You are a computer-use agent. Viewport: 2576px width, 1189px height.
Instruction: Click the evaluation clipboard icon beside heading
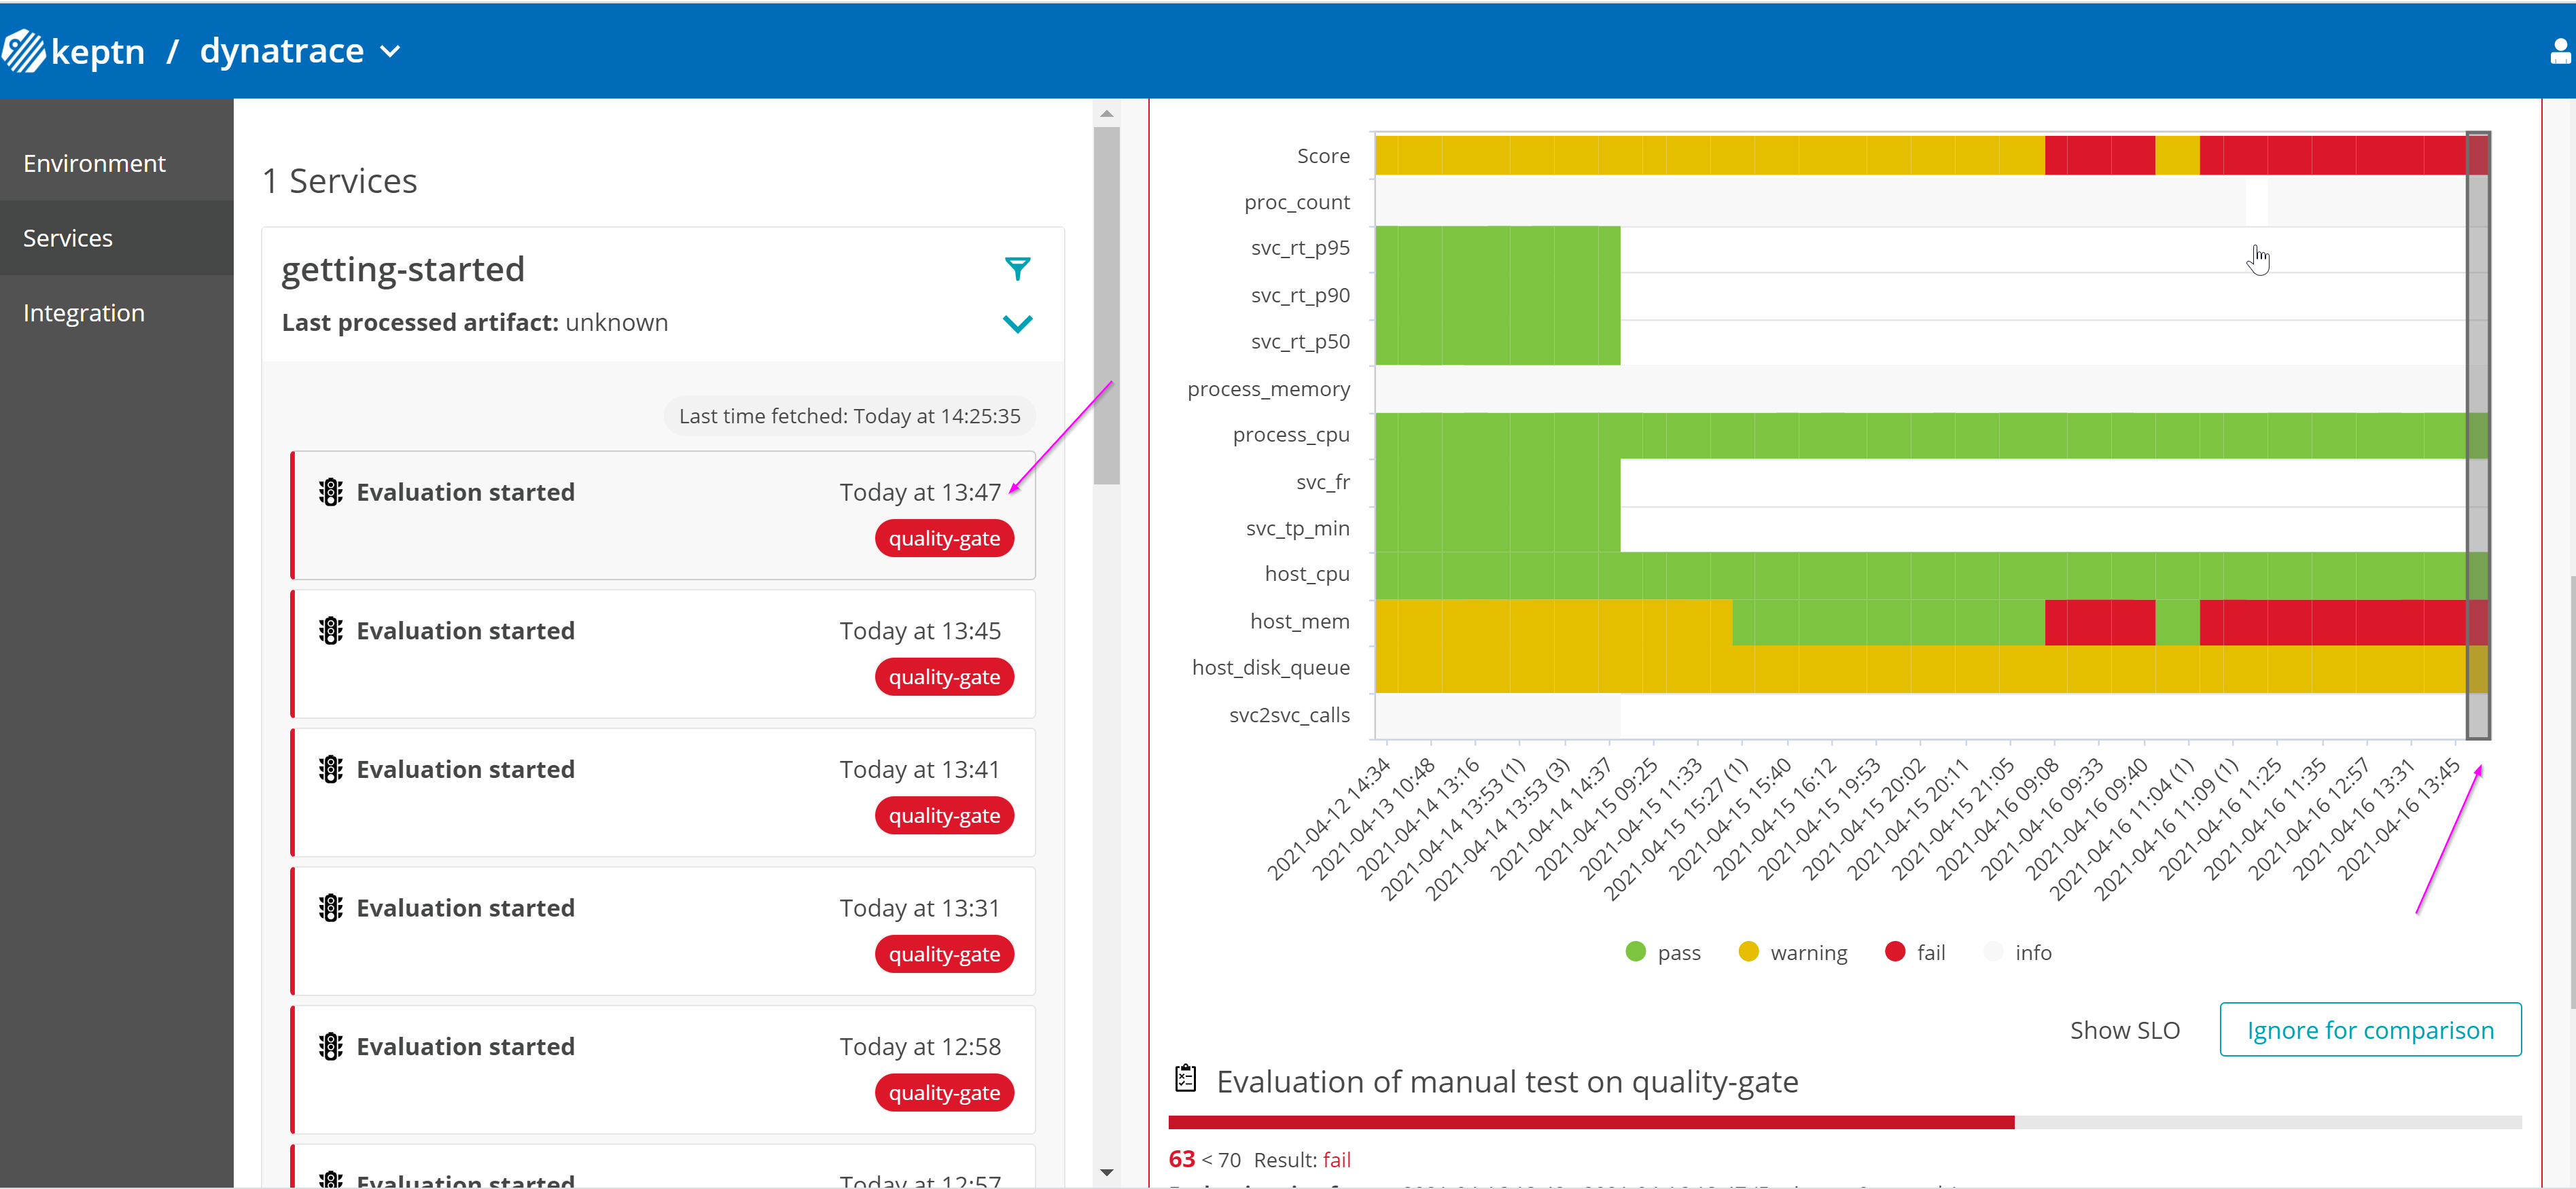point(1185,1079)
